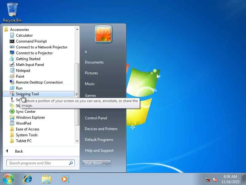Click the Show desktop strip
The width and height of the screenshot is (246, 185).
pyautogui.click(x=244, y=179)
